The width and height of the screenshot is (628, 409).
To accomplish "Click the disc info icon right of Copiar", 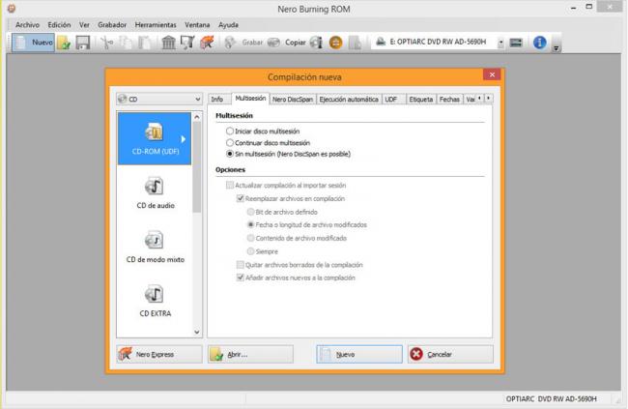I will coord(316,43).
